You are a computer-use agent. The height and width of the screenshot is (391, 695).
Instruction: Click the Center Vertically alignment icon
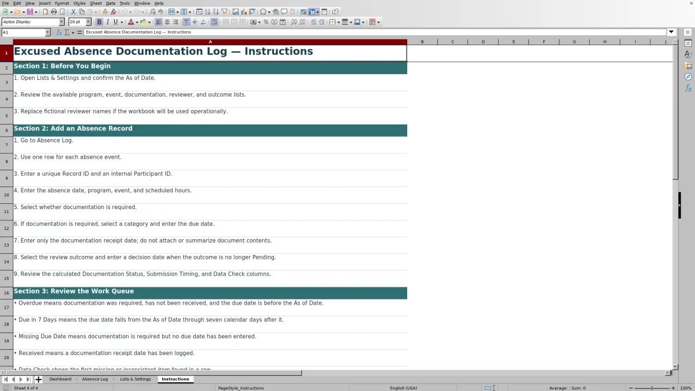[195, 22]
